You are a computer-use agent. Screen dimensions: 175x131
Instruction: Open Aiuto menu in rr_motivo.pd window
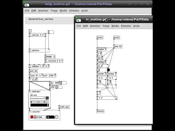[136, 26]
